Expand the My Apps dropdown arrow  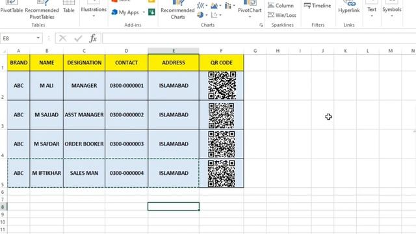[x=144, y=12]
